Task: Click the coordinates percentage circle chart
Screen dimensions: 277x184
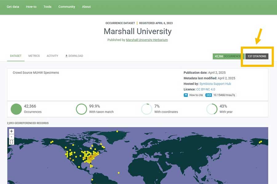Action: tap(147, 109)
